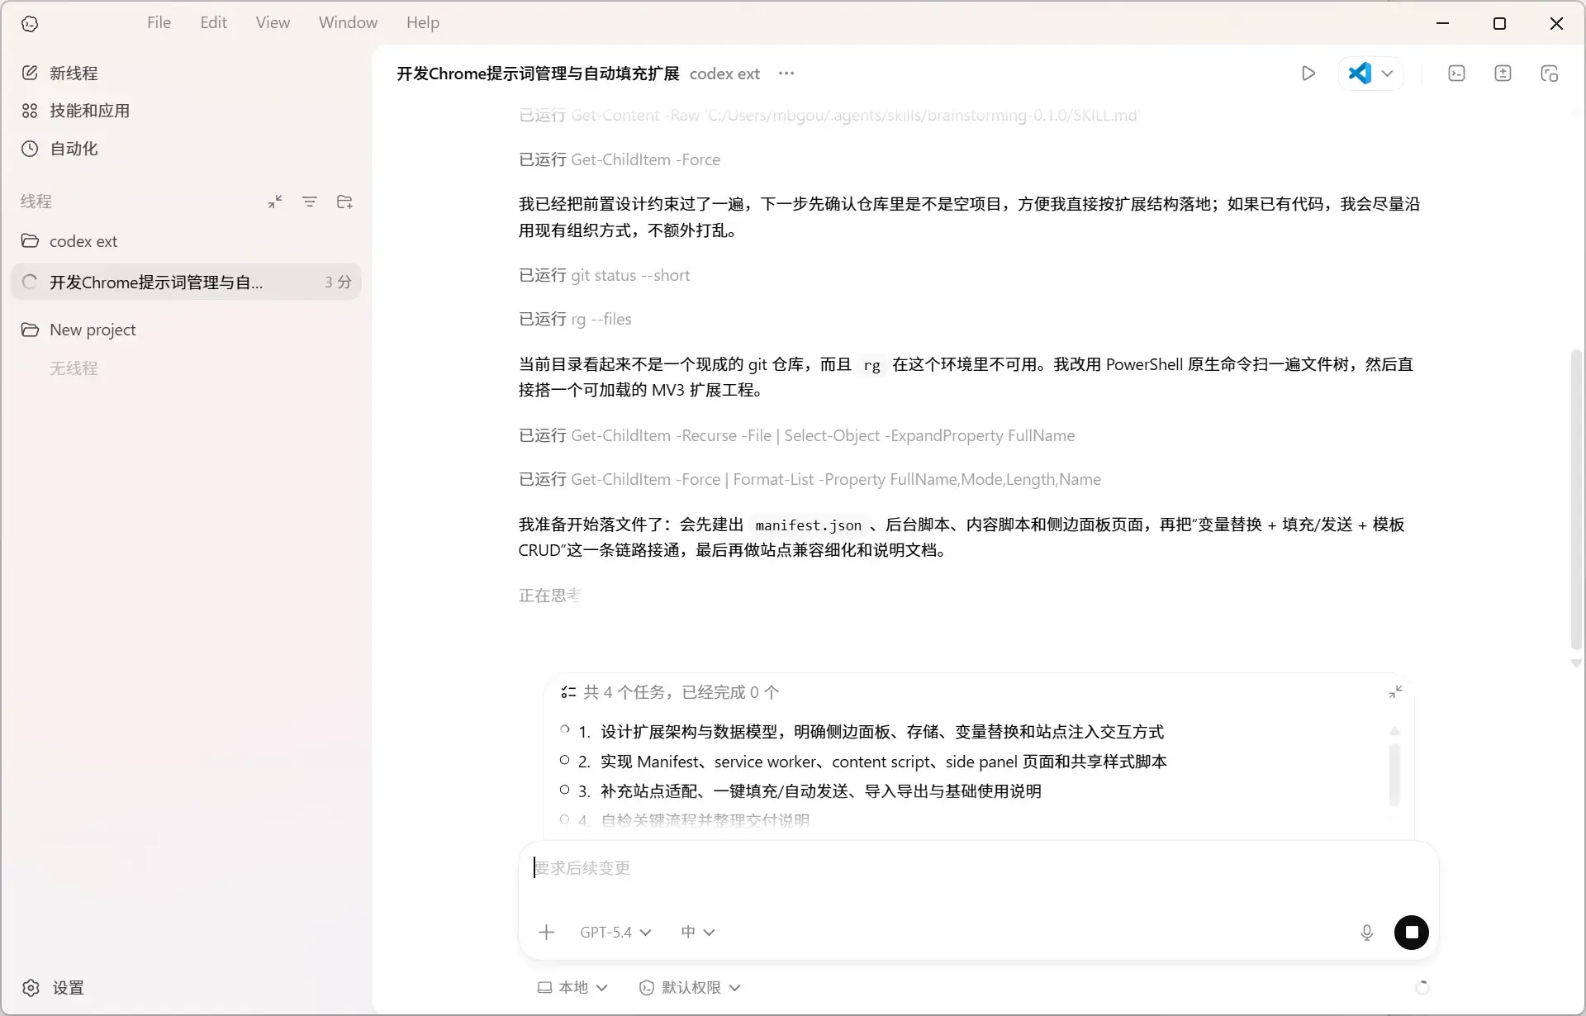The width and height of the screenshot is (1586, 1016).
Task: Open the View menu
Action: [273, 22]
